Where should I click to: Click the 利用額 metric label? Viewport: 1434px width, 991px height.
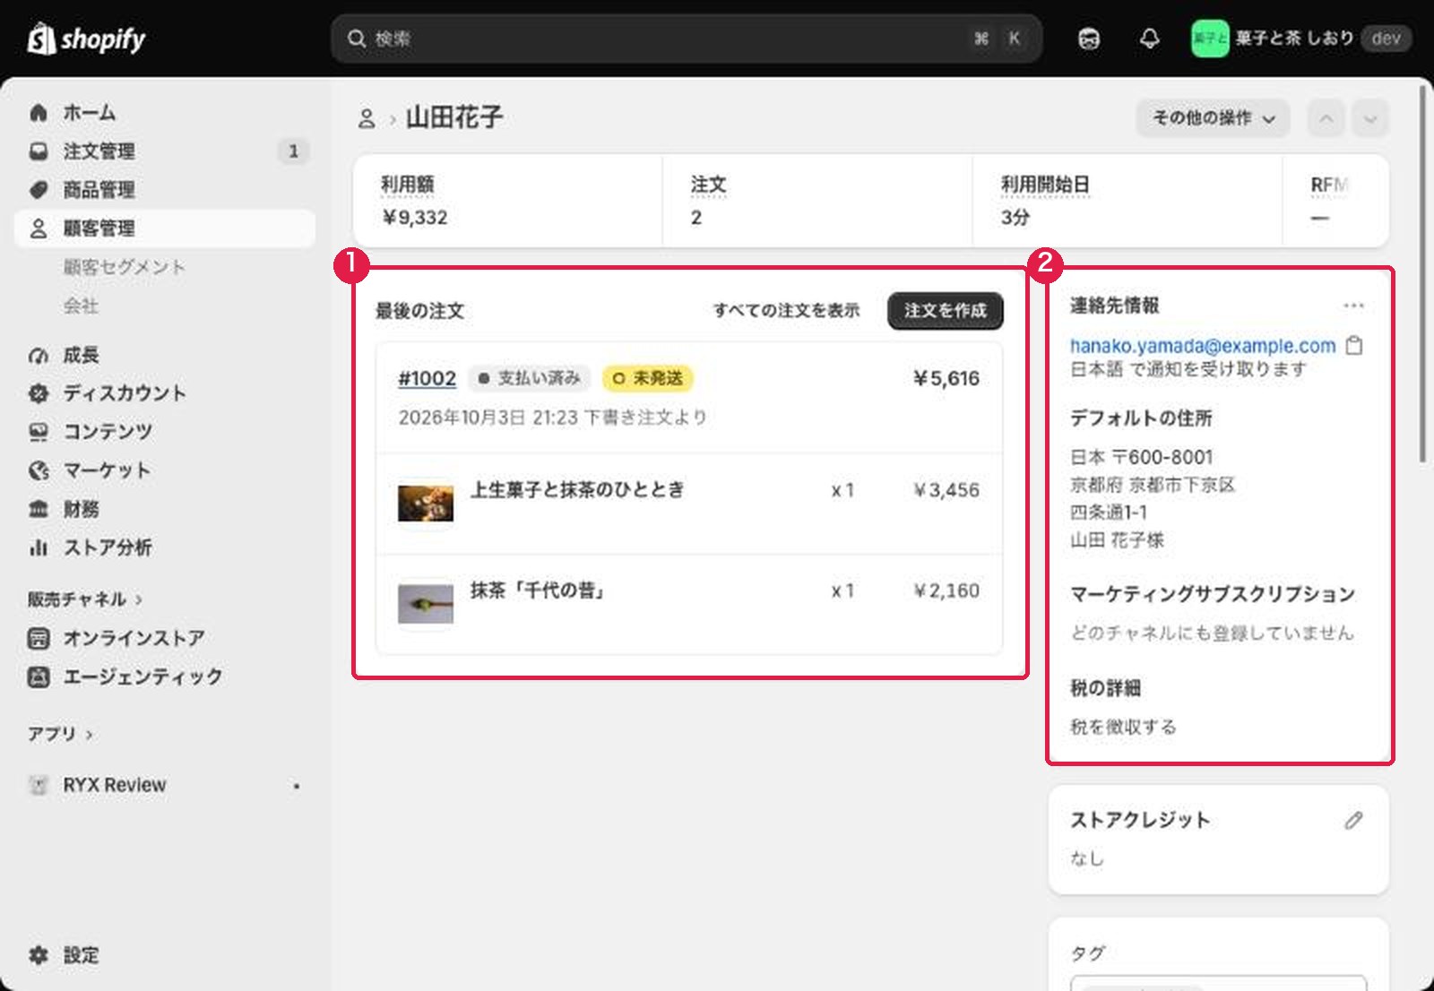(407, 185)
